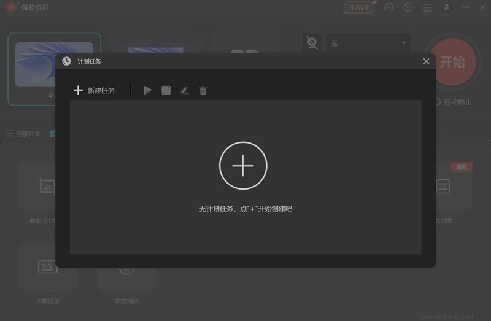Click the New Task (新建任务) button
Screen dimensions: 491x321
point(95,90)
